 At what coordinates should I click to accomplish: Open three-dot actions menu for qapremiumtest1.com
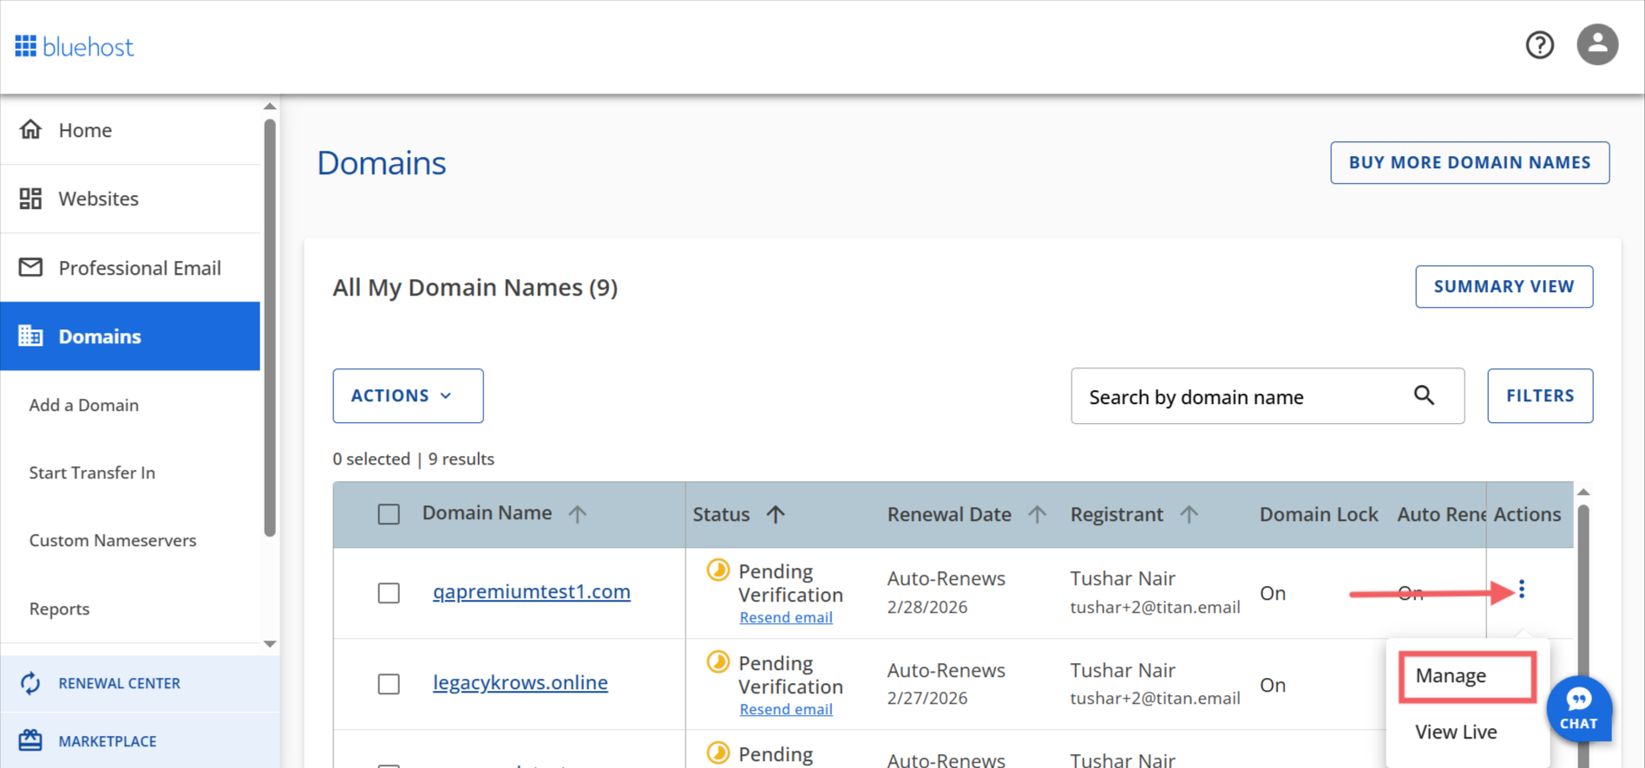pos(1522,589)
